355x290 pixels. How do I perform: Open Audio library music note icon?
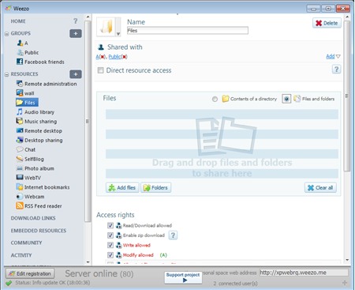point(20,111)
